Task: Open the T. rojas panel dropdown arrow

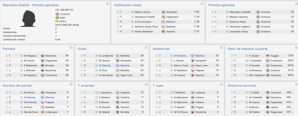Action: click(x=221, y=84)
